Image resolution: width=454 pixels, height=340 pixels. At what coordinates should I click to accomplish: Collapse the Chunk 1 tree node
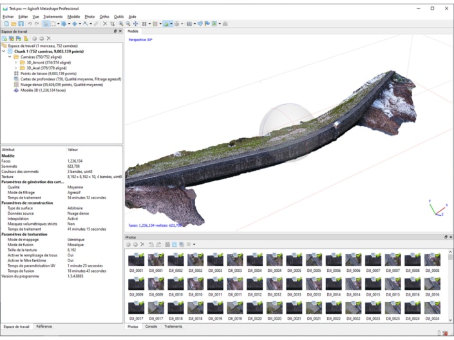(x=4, y=51)
